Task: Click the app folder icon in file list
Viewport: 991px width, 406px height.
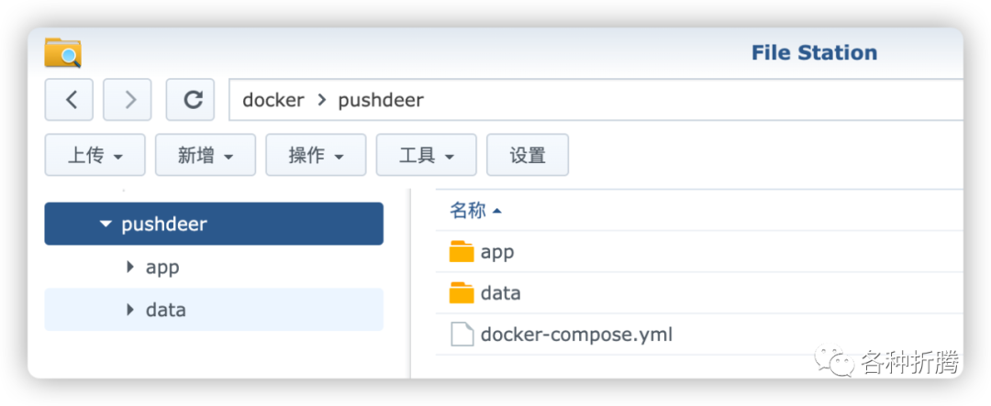Action: pos(462,251)
